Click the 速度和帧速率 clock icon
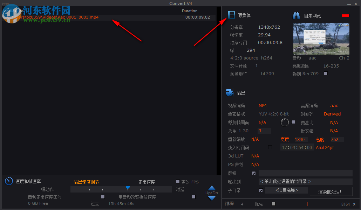The width and height of the screenshot is (361, 210). coord(8,181)
